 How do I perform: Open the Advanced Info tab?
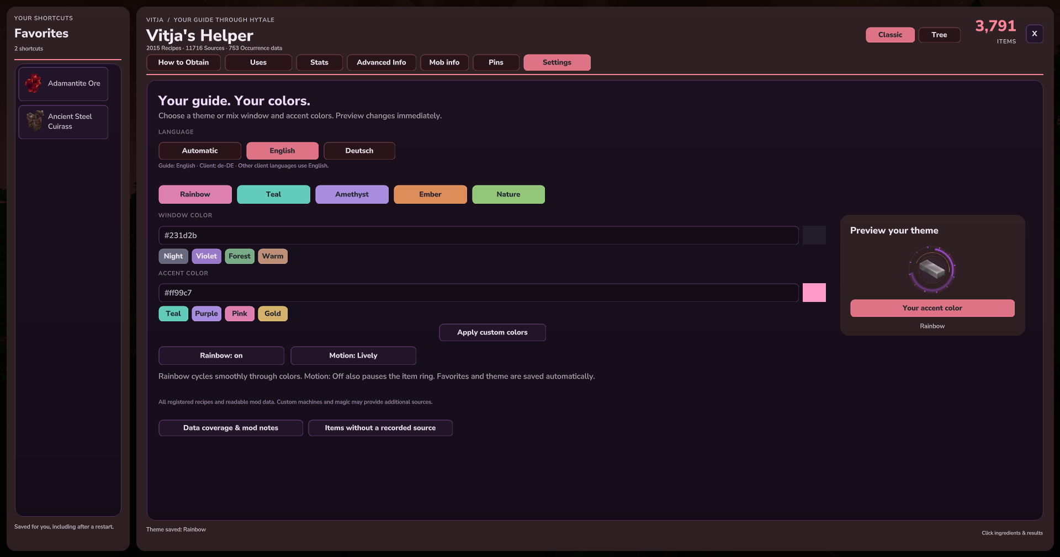pyautogui.click(x=381, y=62)
